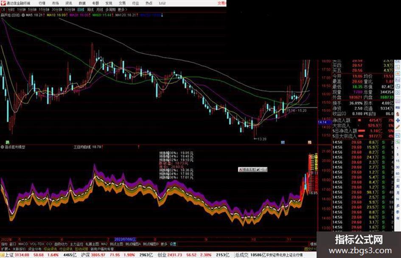Viewport: 401px width, 258px height.
Task: Open the 市场 menu
Action: click(x=55, y=3)
